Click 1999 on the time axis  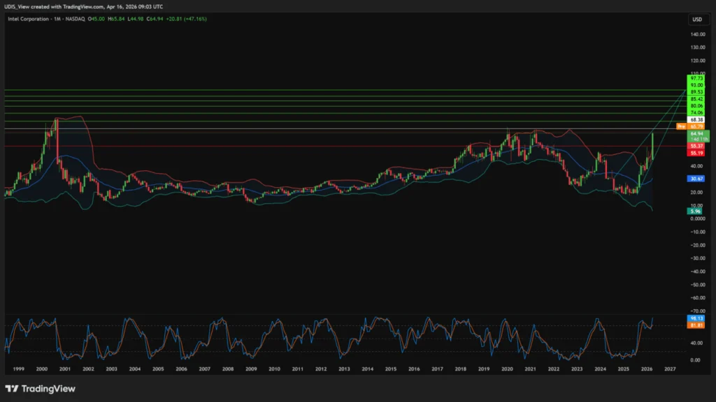(x=19, y=368)
